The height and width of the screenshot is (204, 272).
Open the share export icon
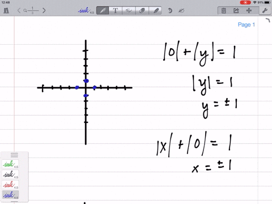236,11
